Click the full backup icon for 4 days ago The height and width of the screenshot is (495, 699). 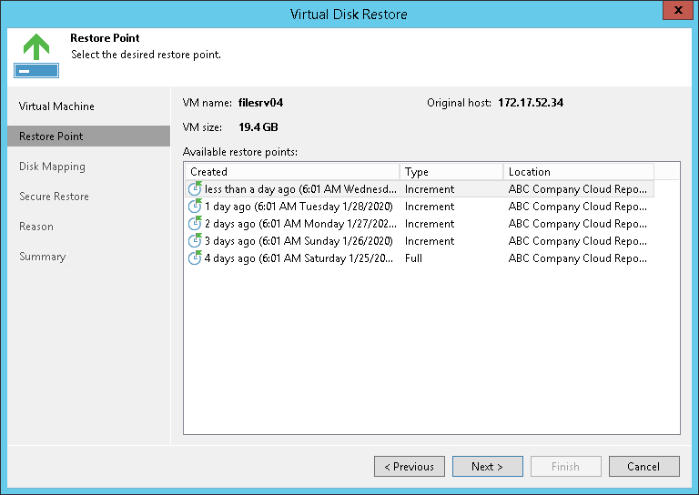195,258
